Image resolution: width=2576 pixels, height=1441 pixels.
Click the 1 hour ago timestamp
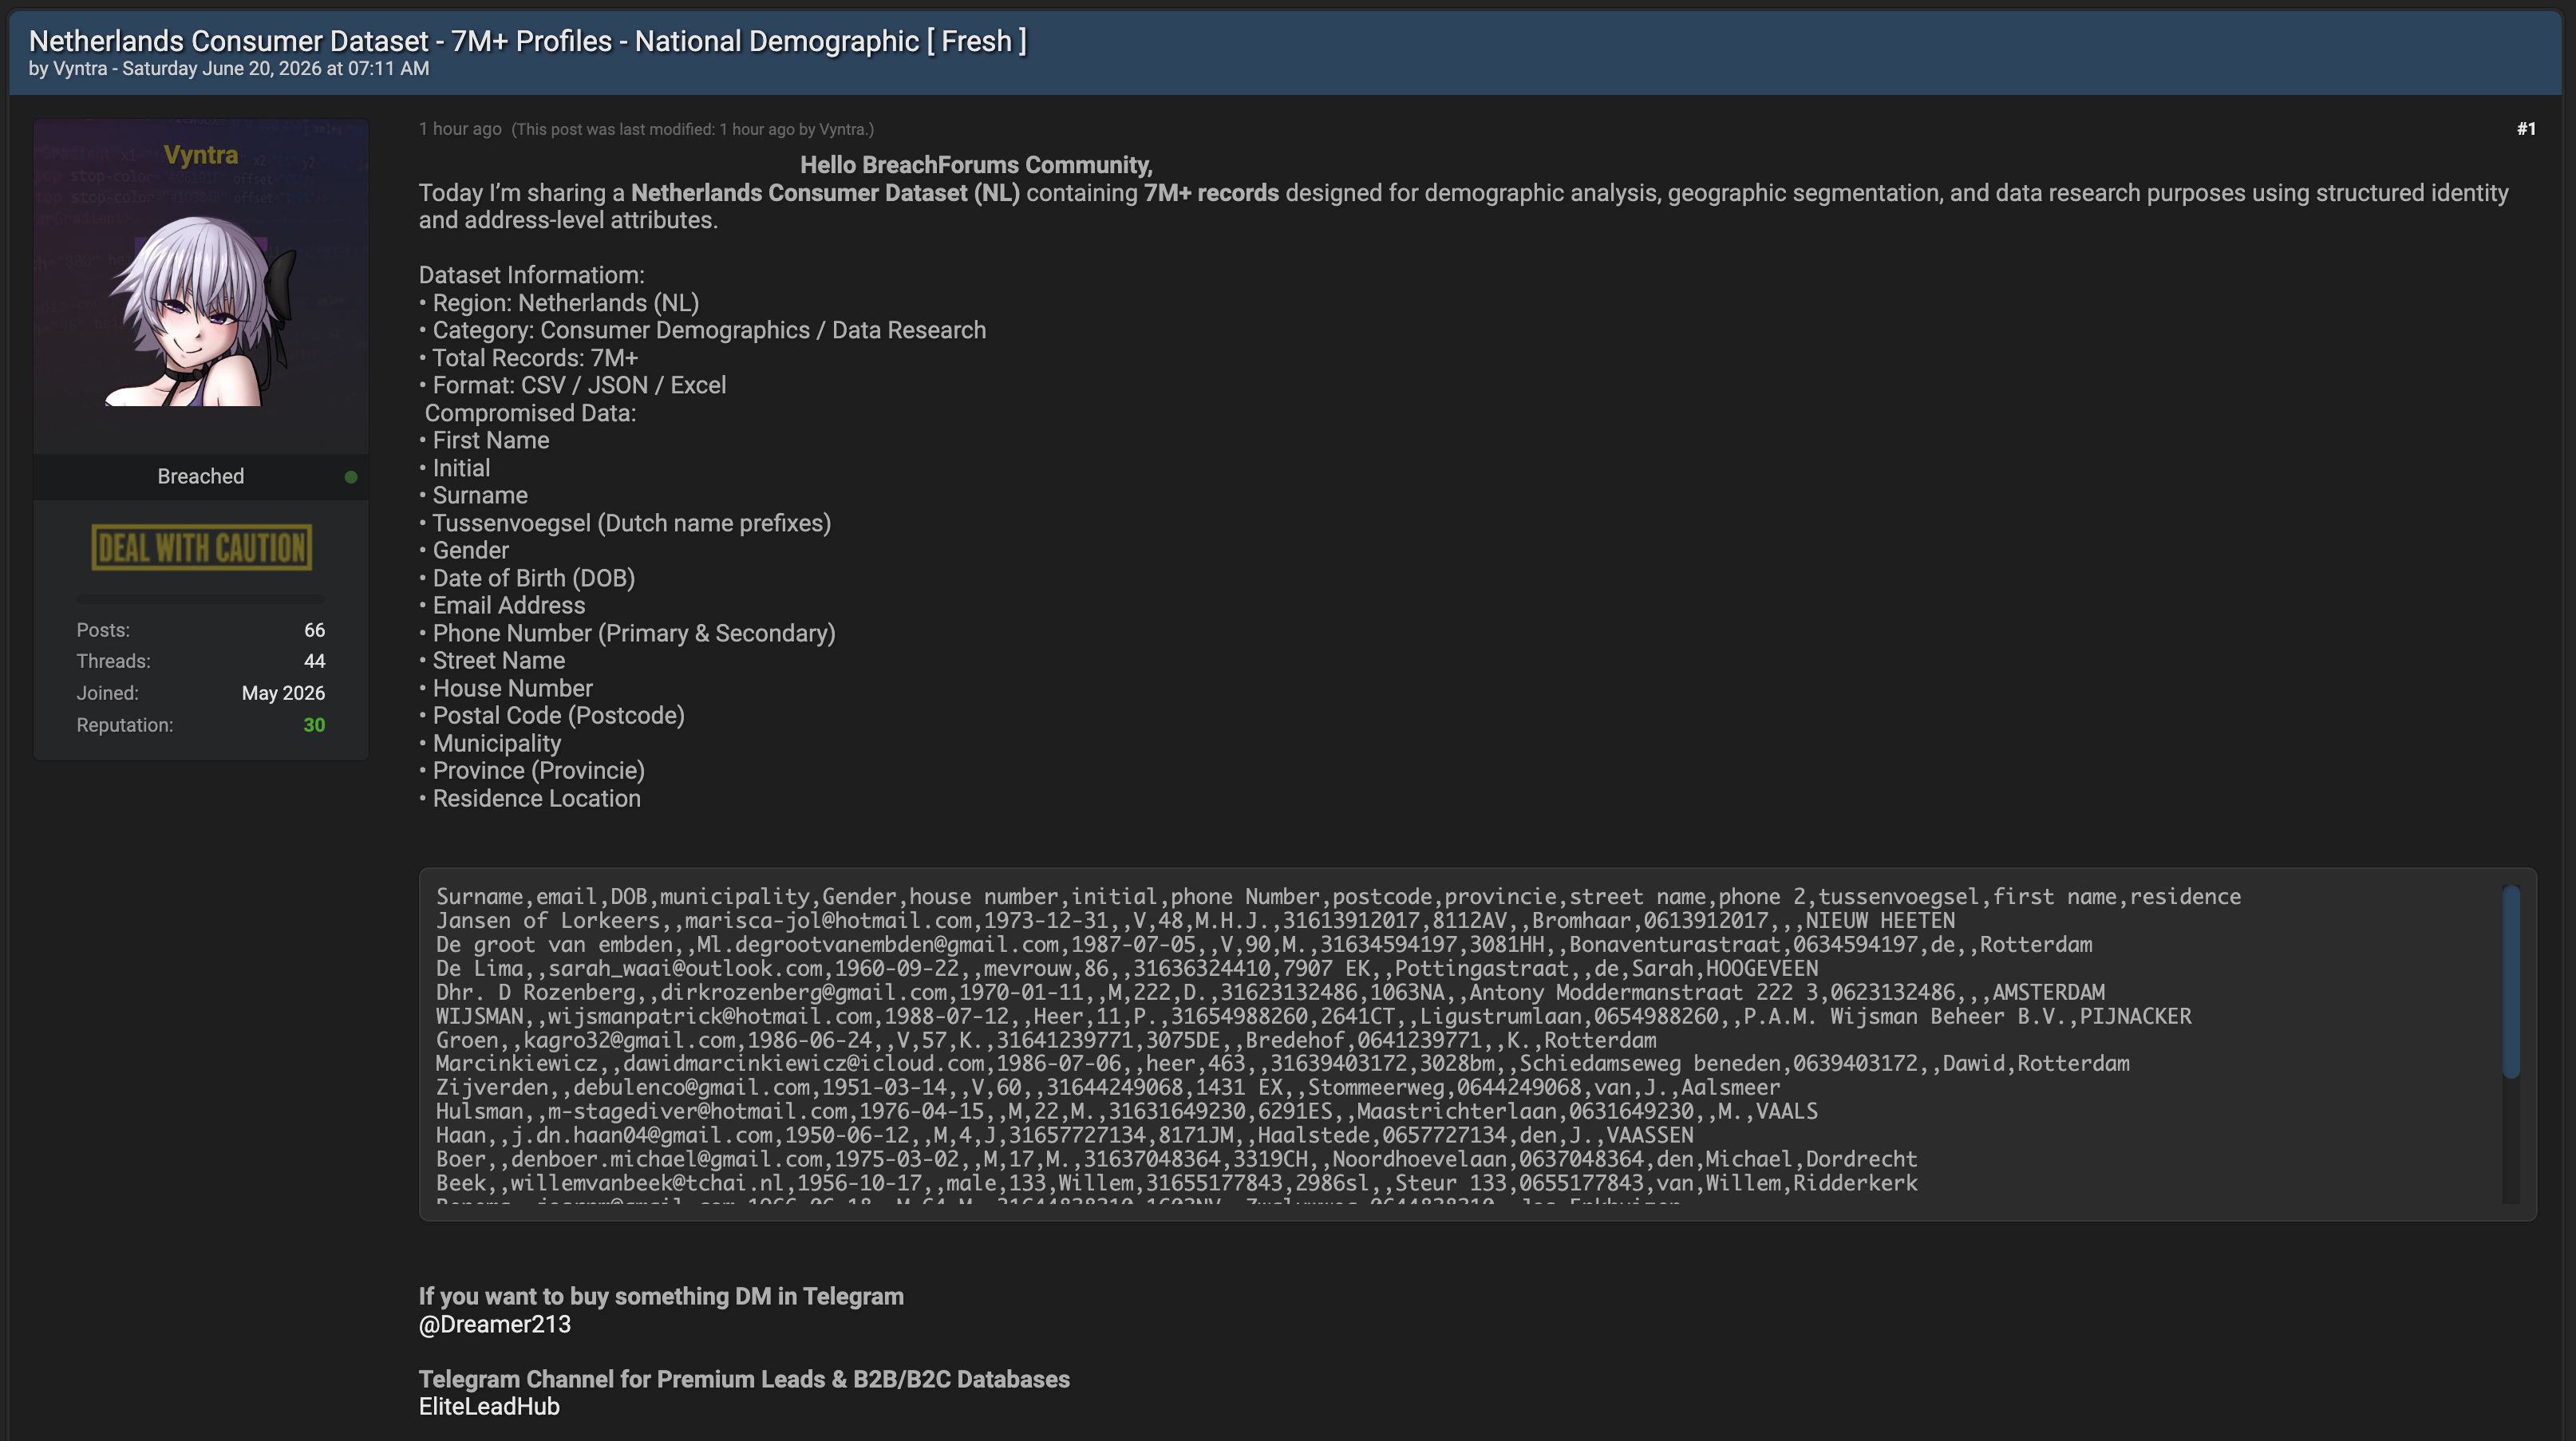460,129
